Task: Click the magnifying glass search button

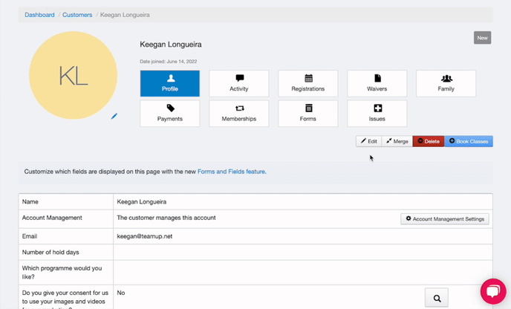Action: 437,298
